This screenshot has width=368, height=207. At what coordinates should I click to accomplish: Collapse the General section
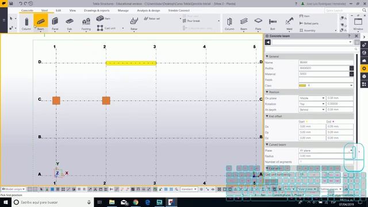pos(267,56)
